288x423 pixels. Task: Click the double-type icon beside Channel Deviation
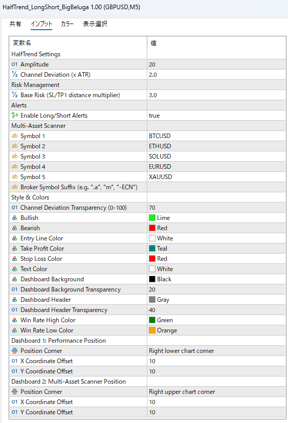[14, 75]
